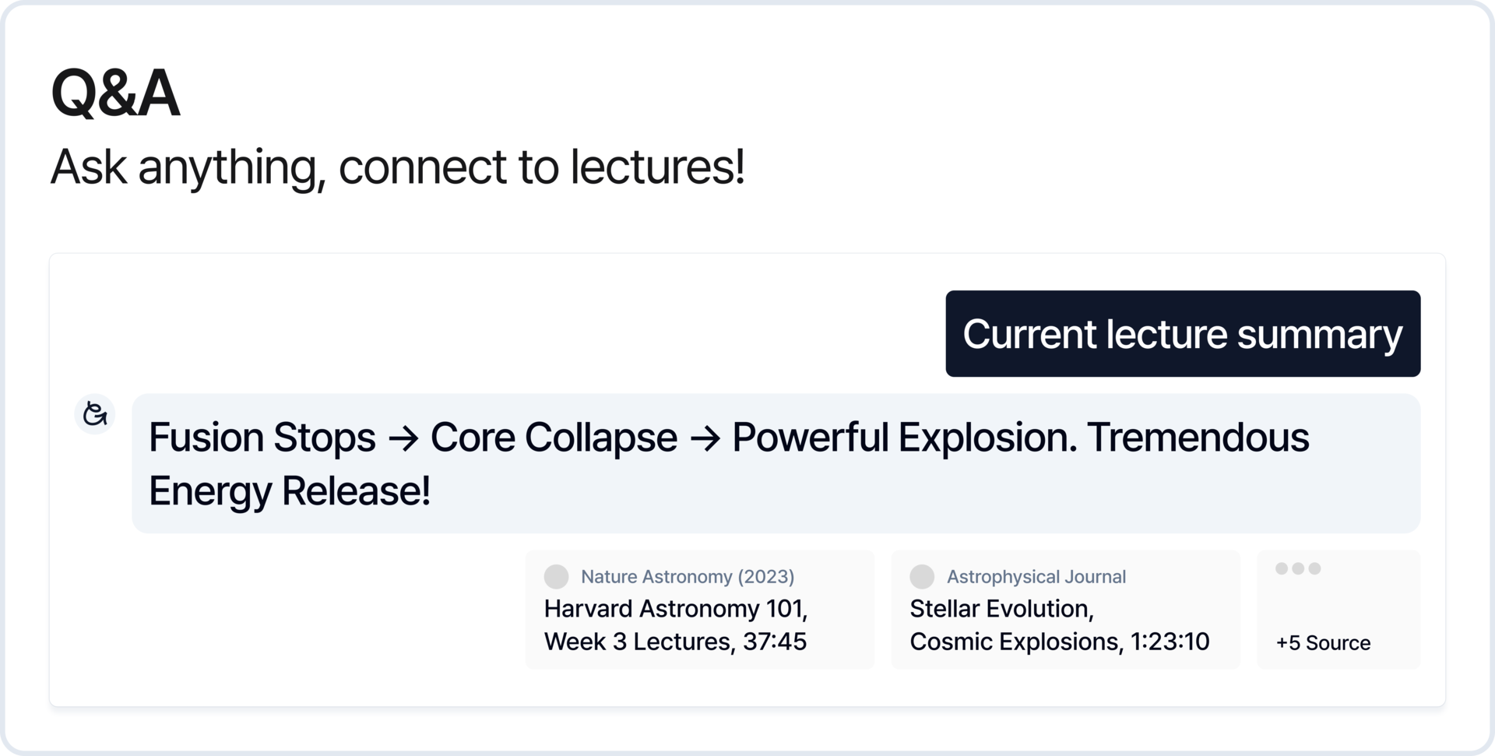Click the "Ask anything, connect to lectures!" subtitle
Screen dimensions: 1495x756
pos(397,167)
